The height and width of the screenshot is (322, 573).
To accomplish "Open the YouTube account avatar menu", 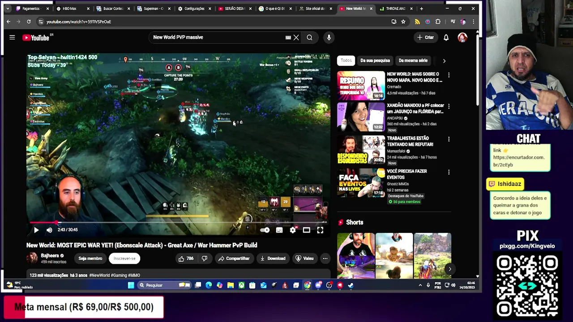I will coord(462,38).
